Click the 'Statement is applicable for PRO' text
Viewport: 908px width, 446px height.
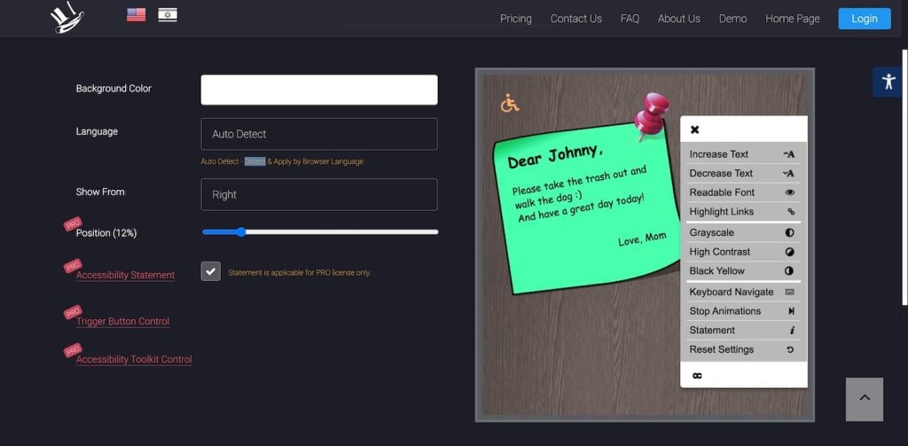(300, 273)
